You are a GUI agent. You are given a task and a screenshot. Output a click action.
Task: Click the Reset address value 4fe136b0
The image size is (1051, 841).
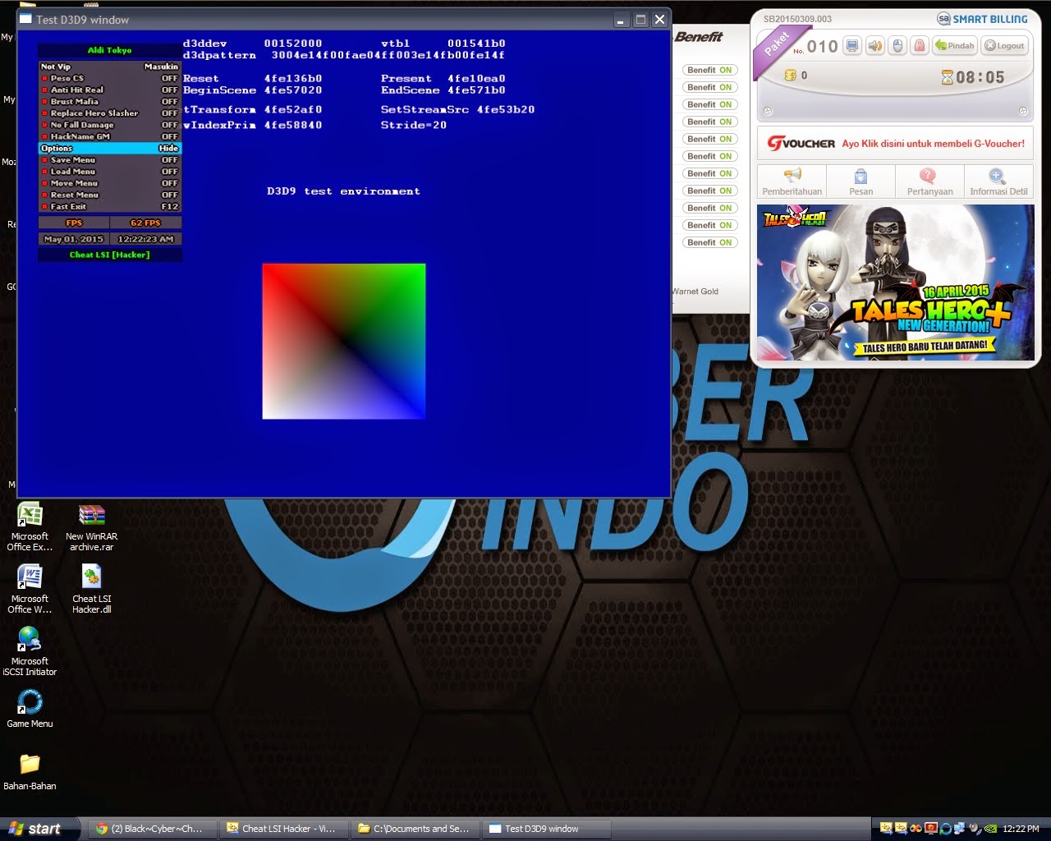tap(293, 79)
